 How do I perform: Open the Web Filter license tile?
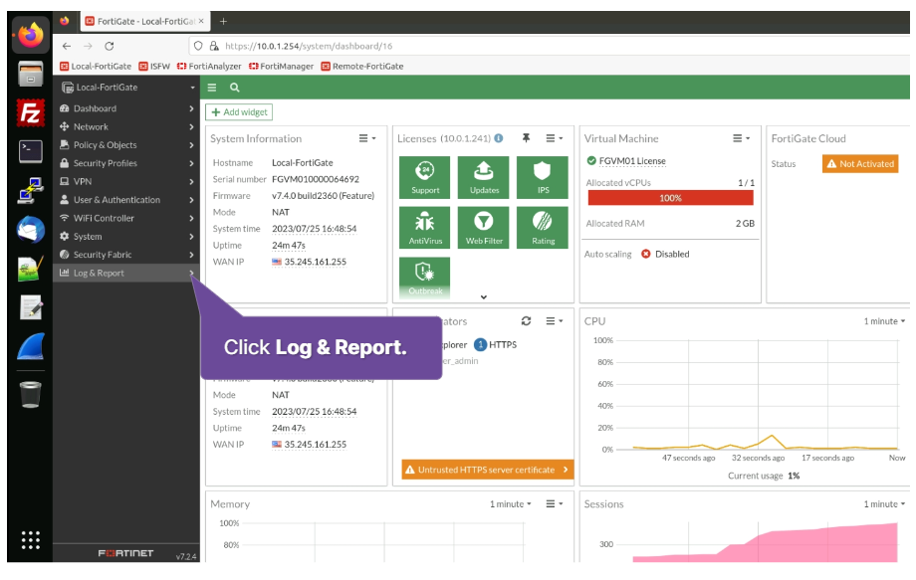point(484,228)
